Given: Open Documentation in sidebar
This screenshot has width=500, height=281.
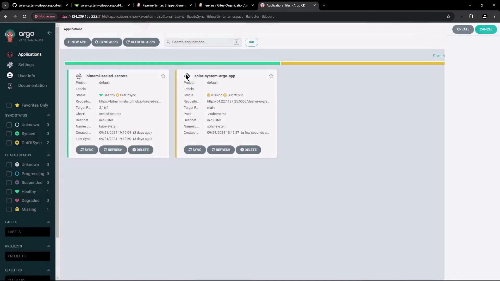Looking at the screenshot, I should pyautogui.click(x=32, y=86).
